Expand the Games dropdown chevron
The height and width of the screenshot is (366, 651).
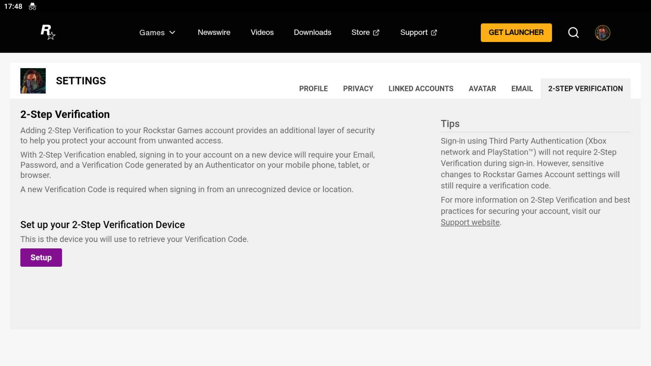(172, 33)
